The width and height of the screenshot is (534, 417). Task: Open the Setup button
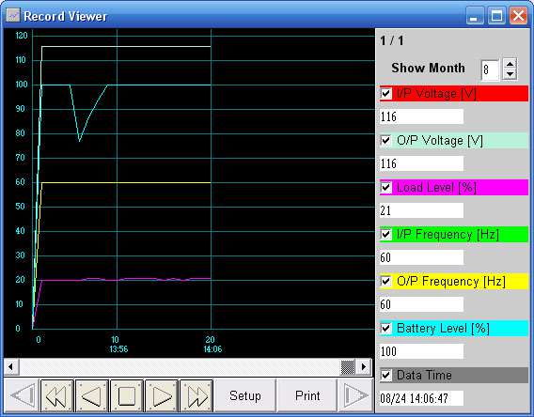(x=245, y=395)
